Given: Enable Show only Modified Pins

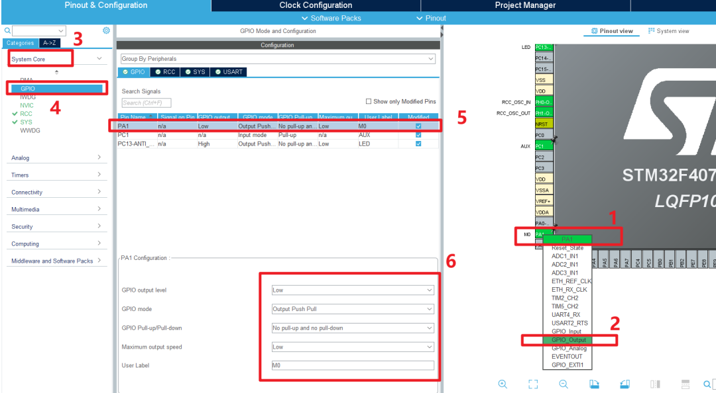Looking at the screenshot, I should click(369, 101).
